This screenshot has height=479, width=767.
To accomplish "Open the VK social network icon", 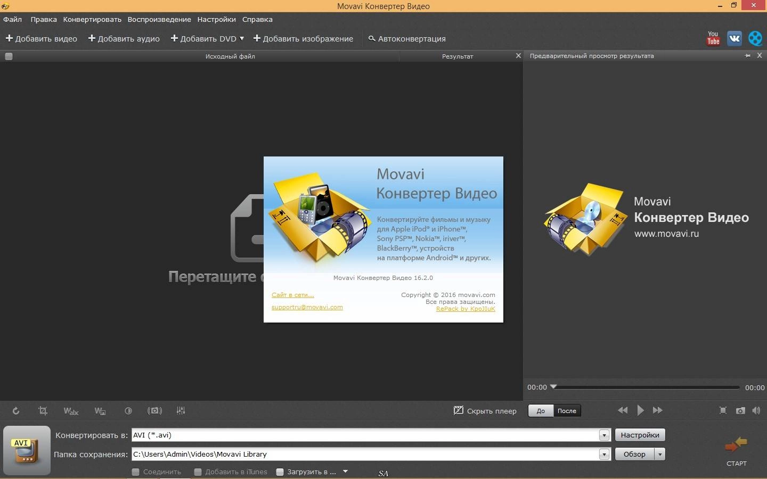I will (735, 38).
